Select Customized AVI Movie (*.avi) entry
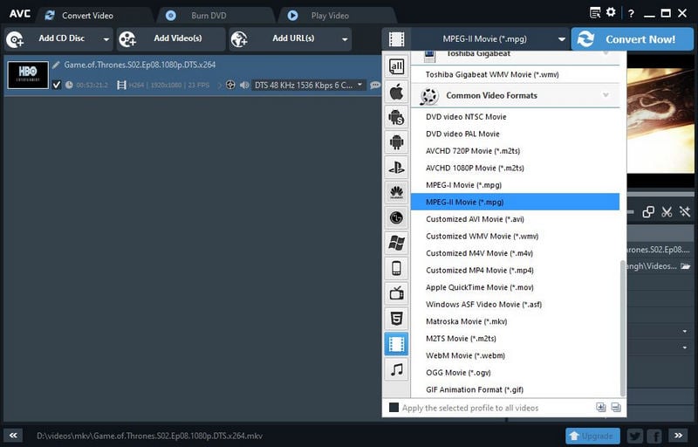This screenshot has width=698, height=447. pyautogui.click(x=515, y=219)
